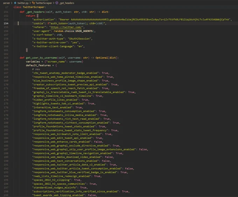Click the chevron after twitter.py in breadcrumbs
Viewport: 238px width, 197px height.
click(x=30, y=3)
